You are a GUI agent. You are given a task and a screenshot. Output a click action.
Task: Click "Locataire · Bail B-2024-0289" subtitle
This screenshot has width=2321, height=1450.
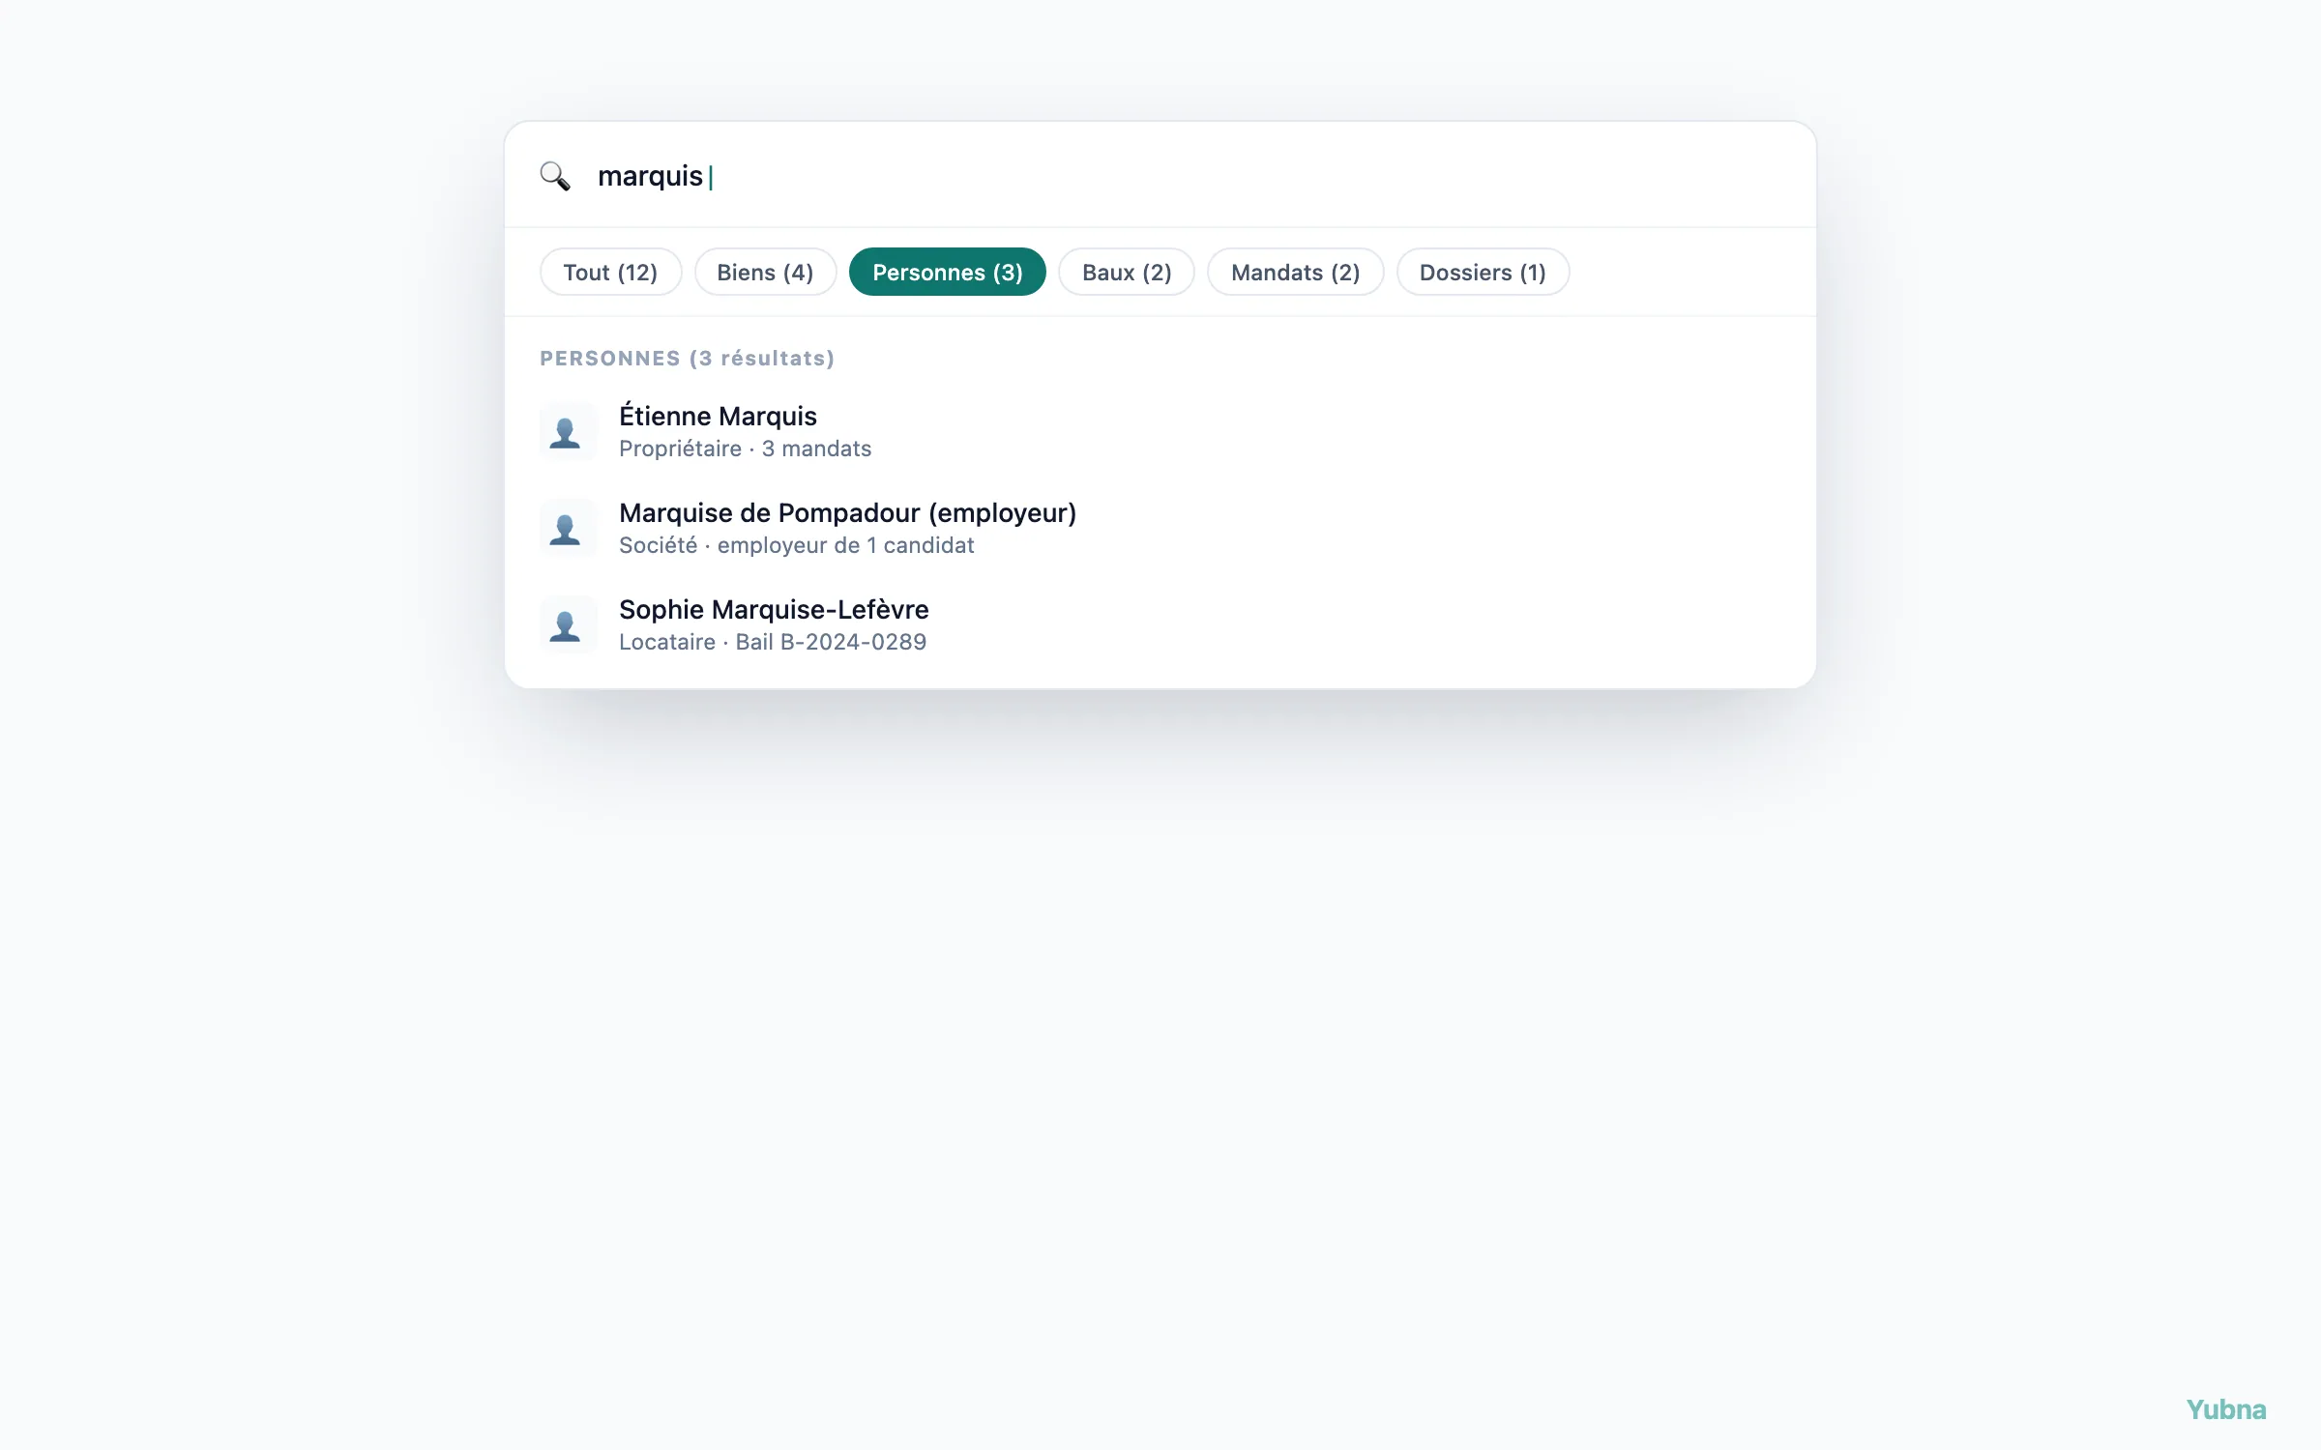(x=773, y=643)
